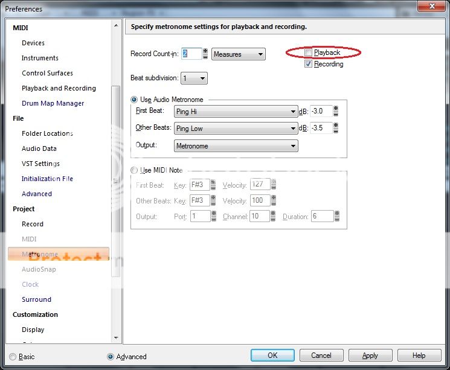Open the metronome Output dropdown

pos(236,145)
